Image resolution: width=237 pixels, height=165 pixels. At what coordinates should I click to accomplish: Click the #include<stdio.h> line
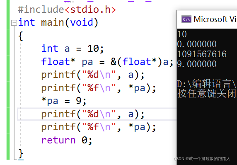click(x=67, y=10)
